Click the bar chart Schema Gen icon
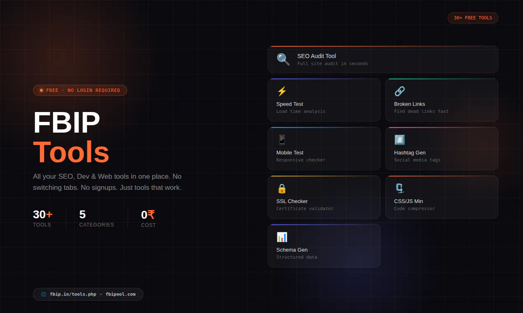Viewport: 523px width, 313px height. click(282, 237)
